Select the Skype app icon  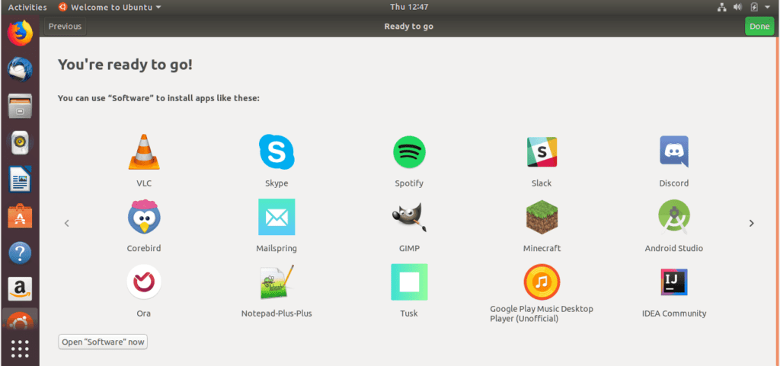coord(277,152)
